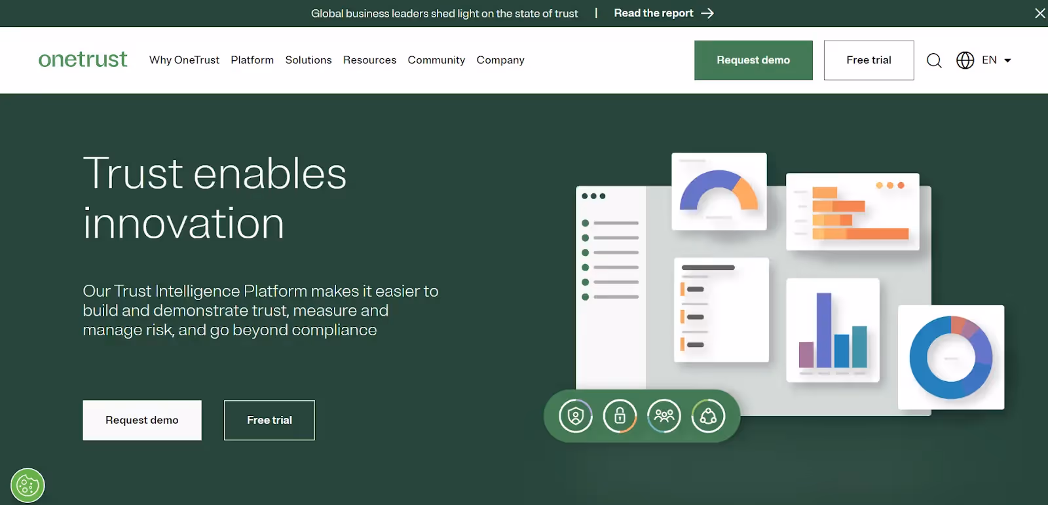Follow the Read the report link
This screenshot has width=1048, height=505.
point(654,13)
